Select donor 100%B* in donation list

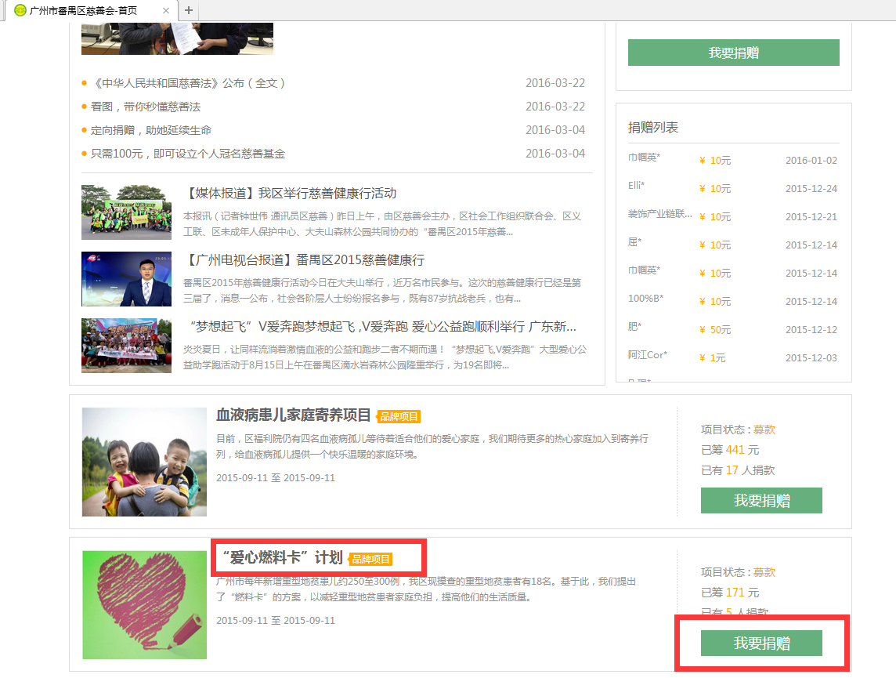(x=645, y=299)
